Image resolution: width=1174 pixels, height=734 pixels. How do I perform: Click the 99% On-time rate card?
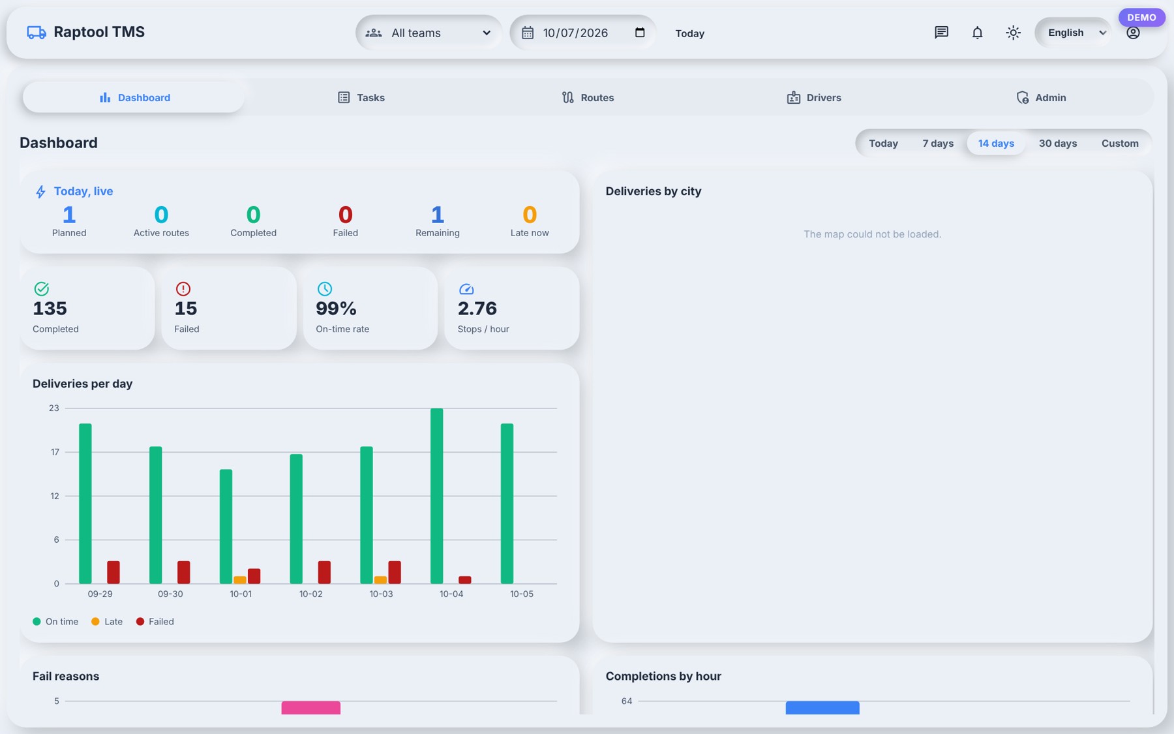[x=370, y=308]
